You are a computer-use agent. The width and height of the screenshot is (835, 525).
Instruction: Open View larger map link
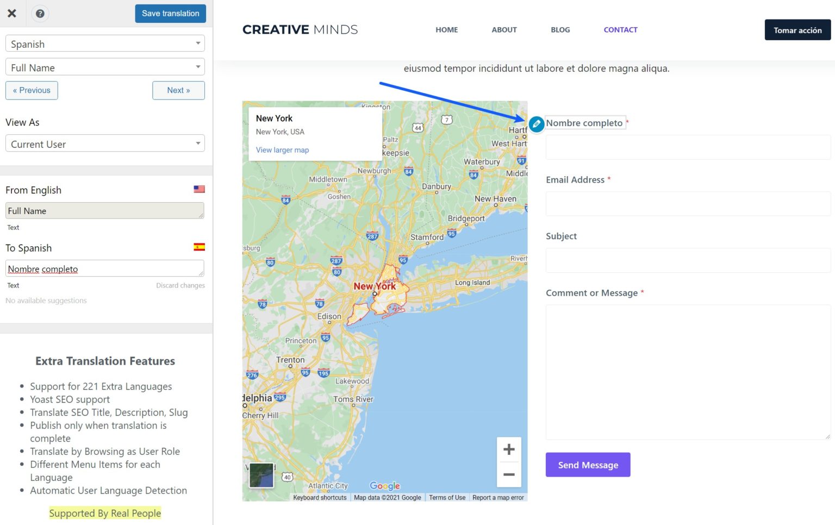pos(282,150)
